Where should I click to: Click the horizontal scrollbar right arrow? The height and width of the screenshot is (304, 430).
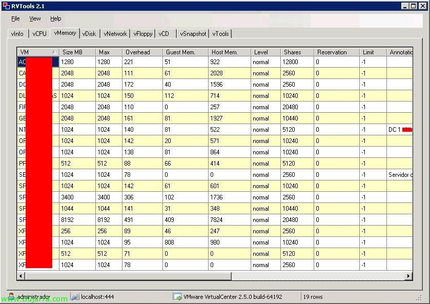coord(408,276)
